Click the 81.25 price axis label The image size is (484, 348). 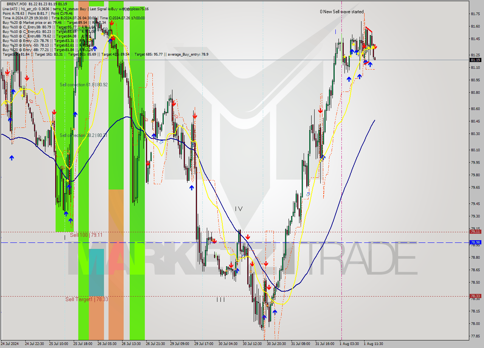click(x=475, y=55)
